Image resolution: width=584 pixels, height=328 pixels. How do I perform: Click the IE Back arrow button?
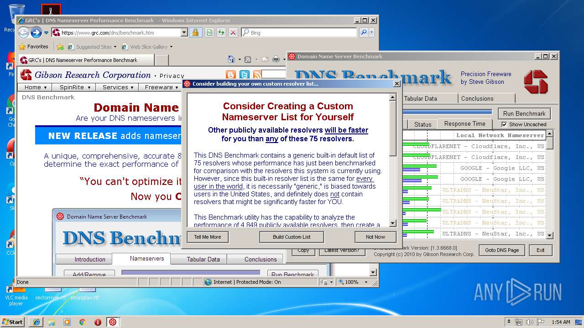point(23,32)
